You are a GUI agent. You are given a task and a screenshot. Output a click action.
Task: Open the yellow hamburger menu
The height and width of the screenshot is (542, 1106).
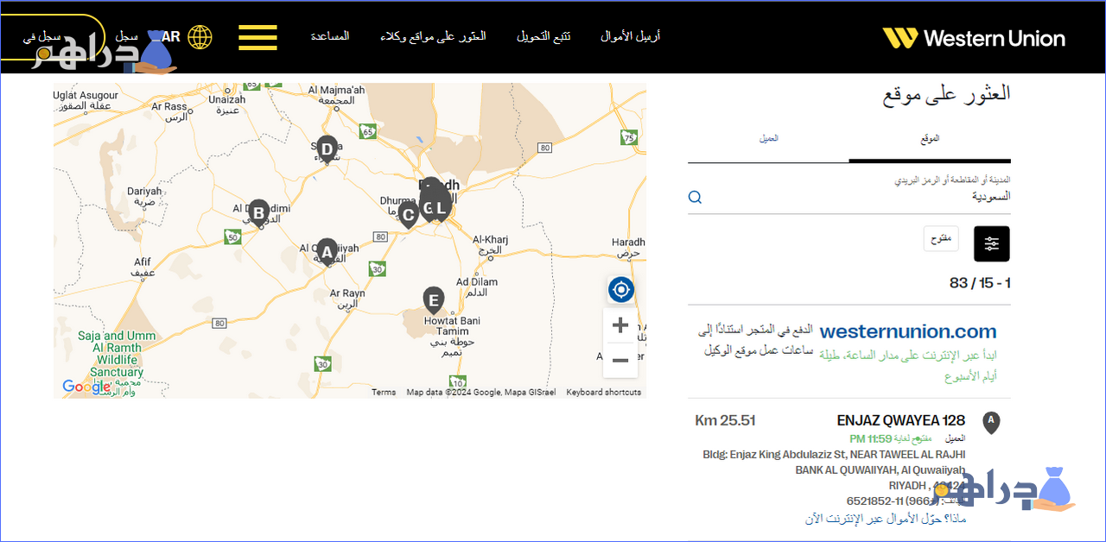pos(257,37)
